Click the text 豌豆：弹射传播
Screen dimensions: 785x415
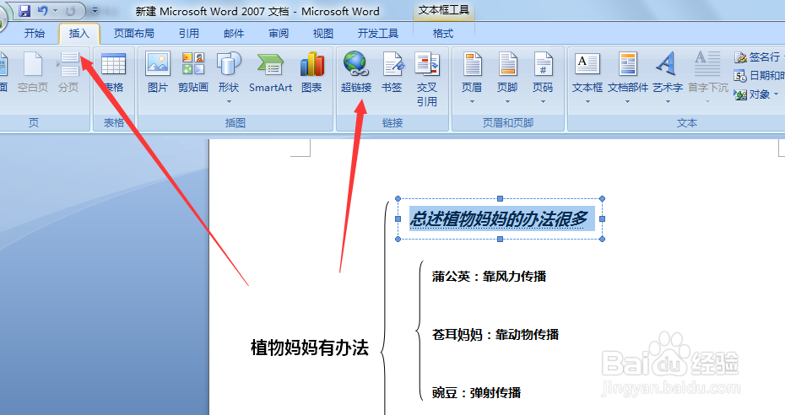[477, 392]
